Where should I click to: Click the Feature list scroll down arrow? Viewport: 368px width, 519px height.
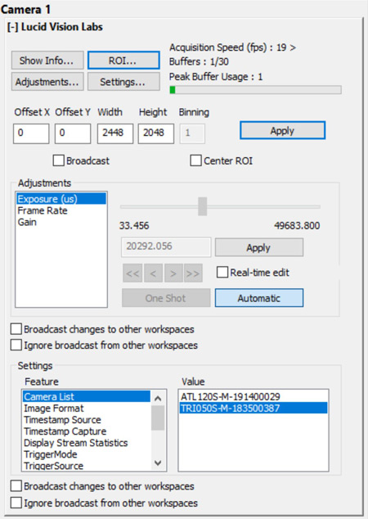(158, 463)
